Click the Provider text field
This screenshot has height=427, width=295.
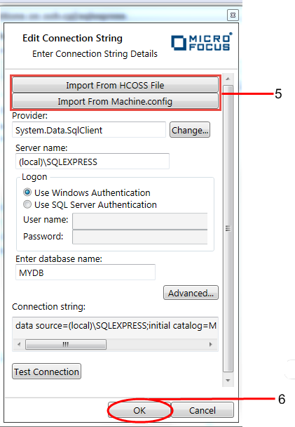pyautogui.click(x=89, y=130)
